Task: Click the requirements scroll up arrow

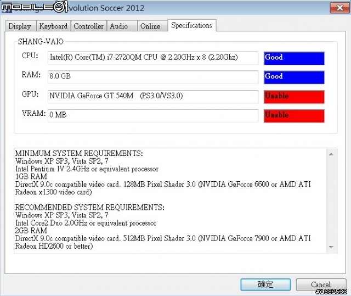Action: [331, 154]
